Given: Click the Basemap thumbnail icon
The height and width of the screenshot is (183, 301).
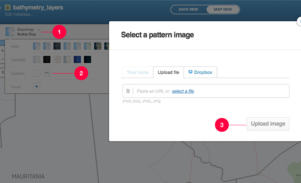Looking at the screenshot, I should coord(10,31).
